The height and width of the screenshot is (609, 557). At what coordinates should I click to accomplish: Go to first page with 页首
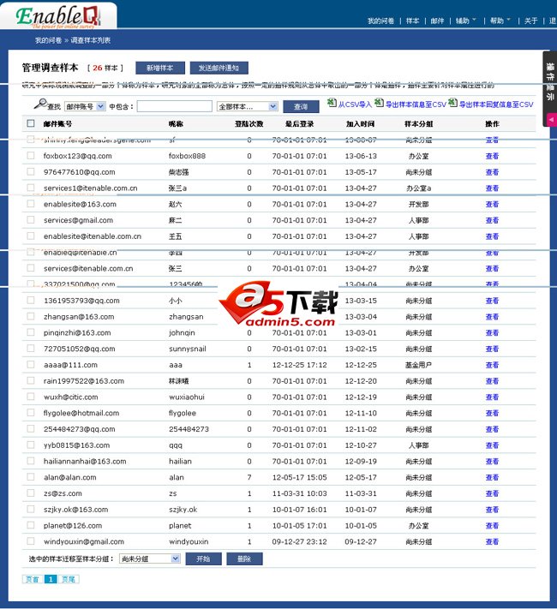tap(33, 579)
